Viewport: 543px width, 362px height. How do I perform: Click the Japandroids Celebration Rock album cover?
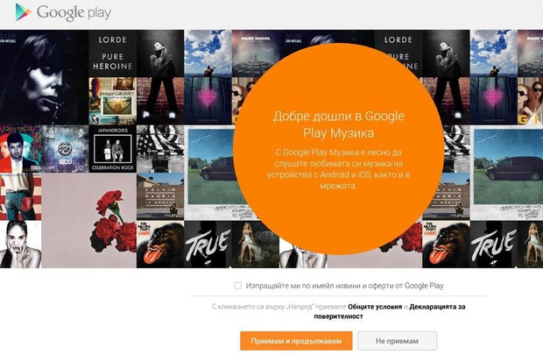point(113,149)
